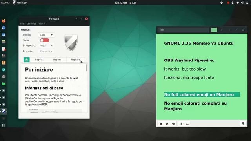This screenshot has height=141, width=251.
Task: Apply bold formatting in the notes toolbar
Action: 161,123
